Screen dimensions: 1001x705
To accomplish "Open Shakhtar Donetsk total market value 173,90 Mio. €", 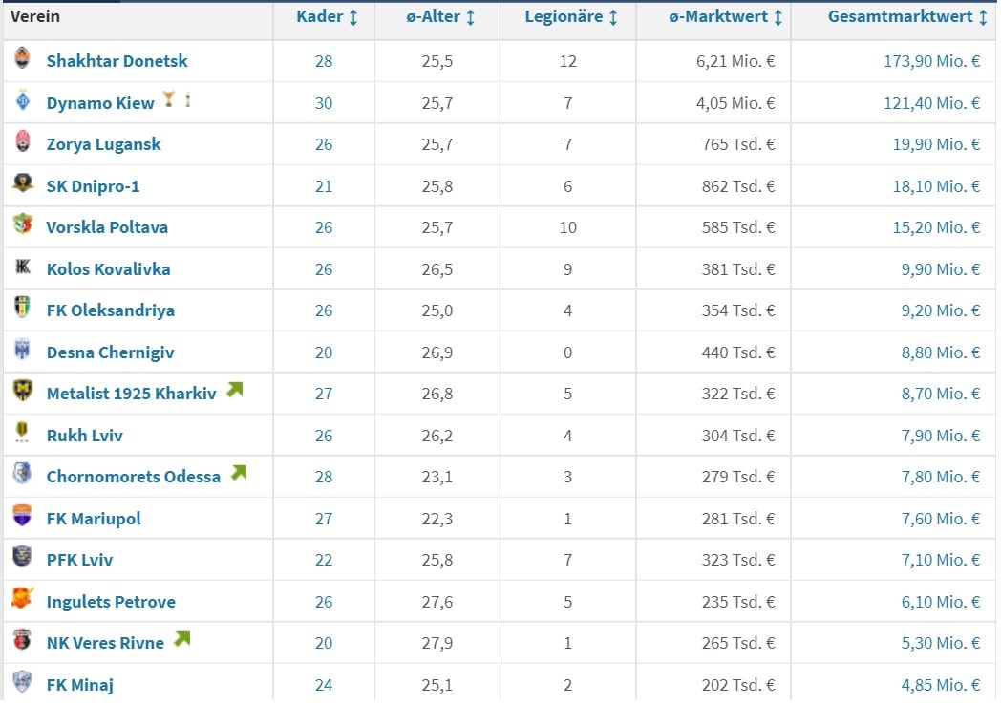I will pos(931,61).
